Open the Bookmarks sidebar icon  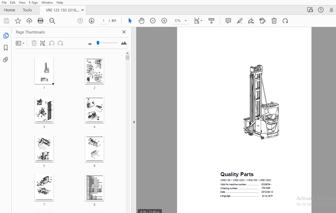6,48
